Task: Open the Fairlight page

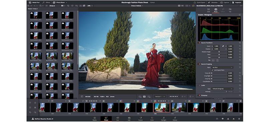Action: (164, 118)
